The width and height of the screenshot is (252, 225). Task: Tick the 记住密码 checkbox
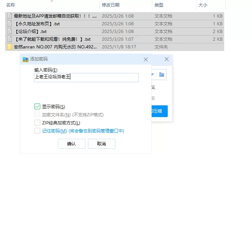click(37, 131)
